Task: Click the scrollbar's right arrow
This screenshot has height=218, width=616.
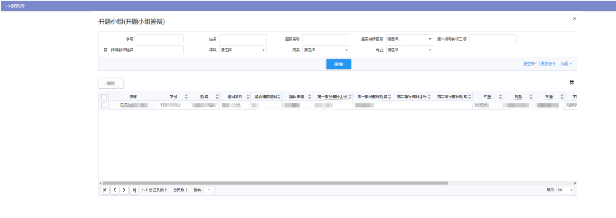Action: [575, 183]
